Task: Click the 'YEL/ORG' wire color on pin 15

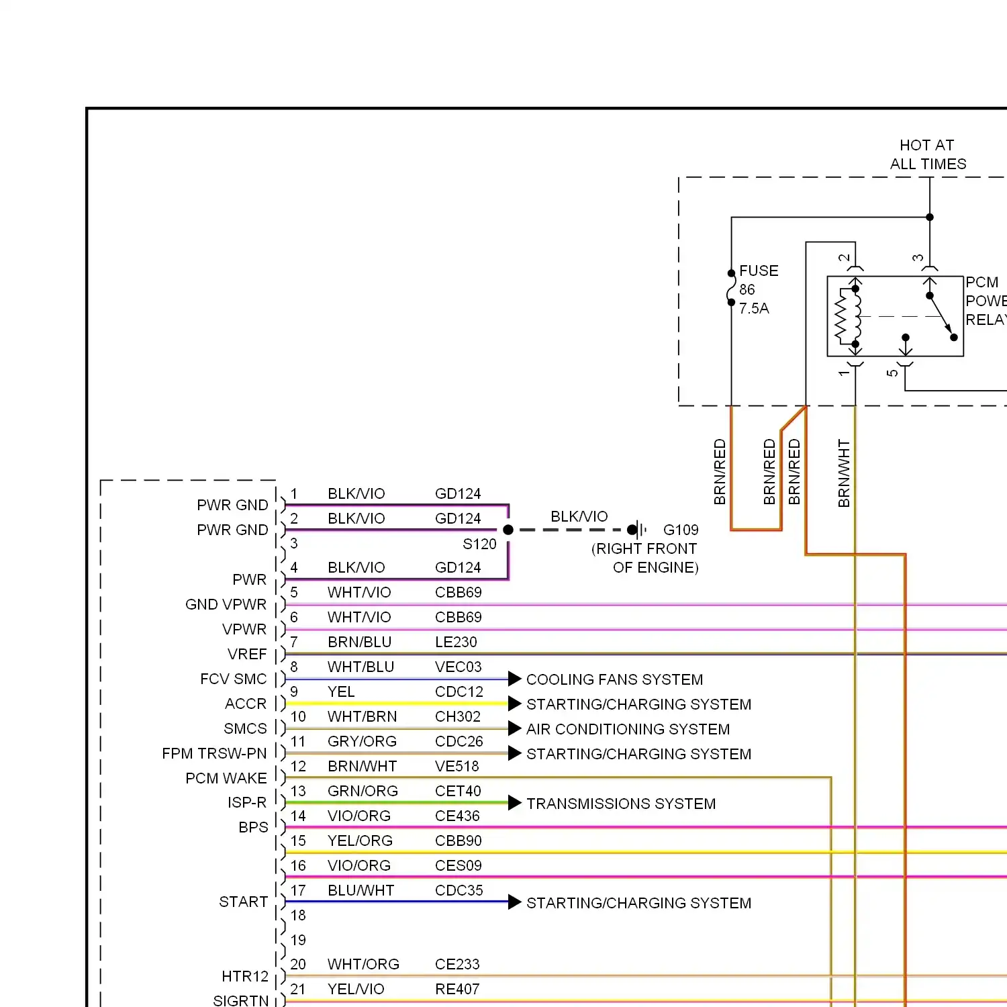Action: coord(360,841)
